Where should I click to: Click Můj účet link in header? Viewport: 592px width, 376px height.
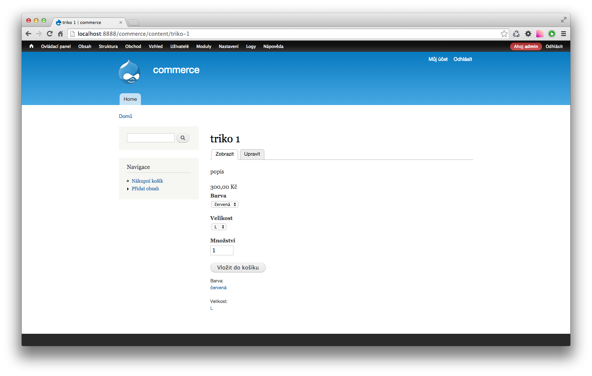(438, 59)
